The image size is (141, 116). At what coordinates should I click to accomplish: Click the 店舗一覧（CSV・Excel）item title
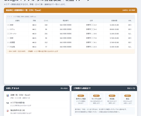(21, 95)
